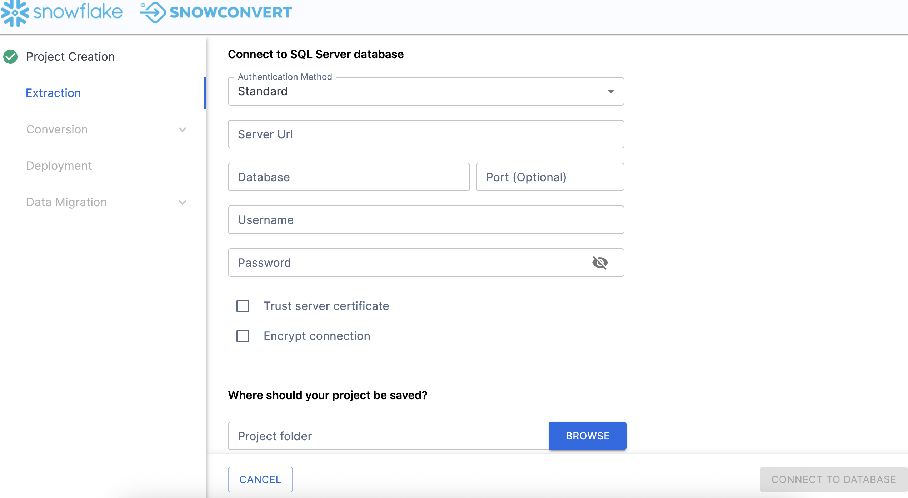Toggle password visibility eye icon
Viewport: 908px width, 498px height.
[x=600, y=263]
